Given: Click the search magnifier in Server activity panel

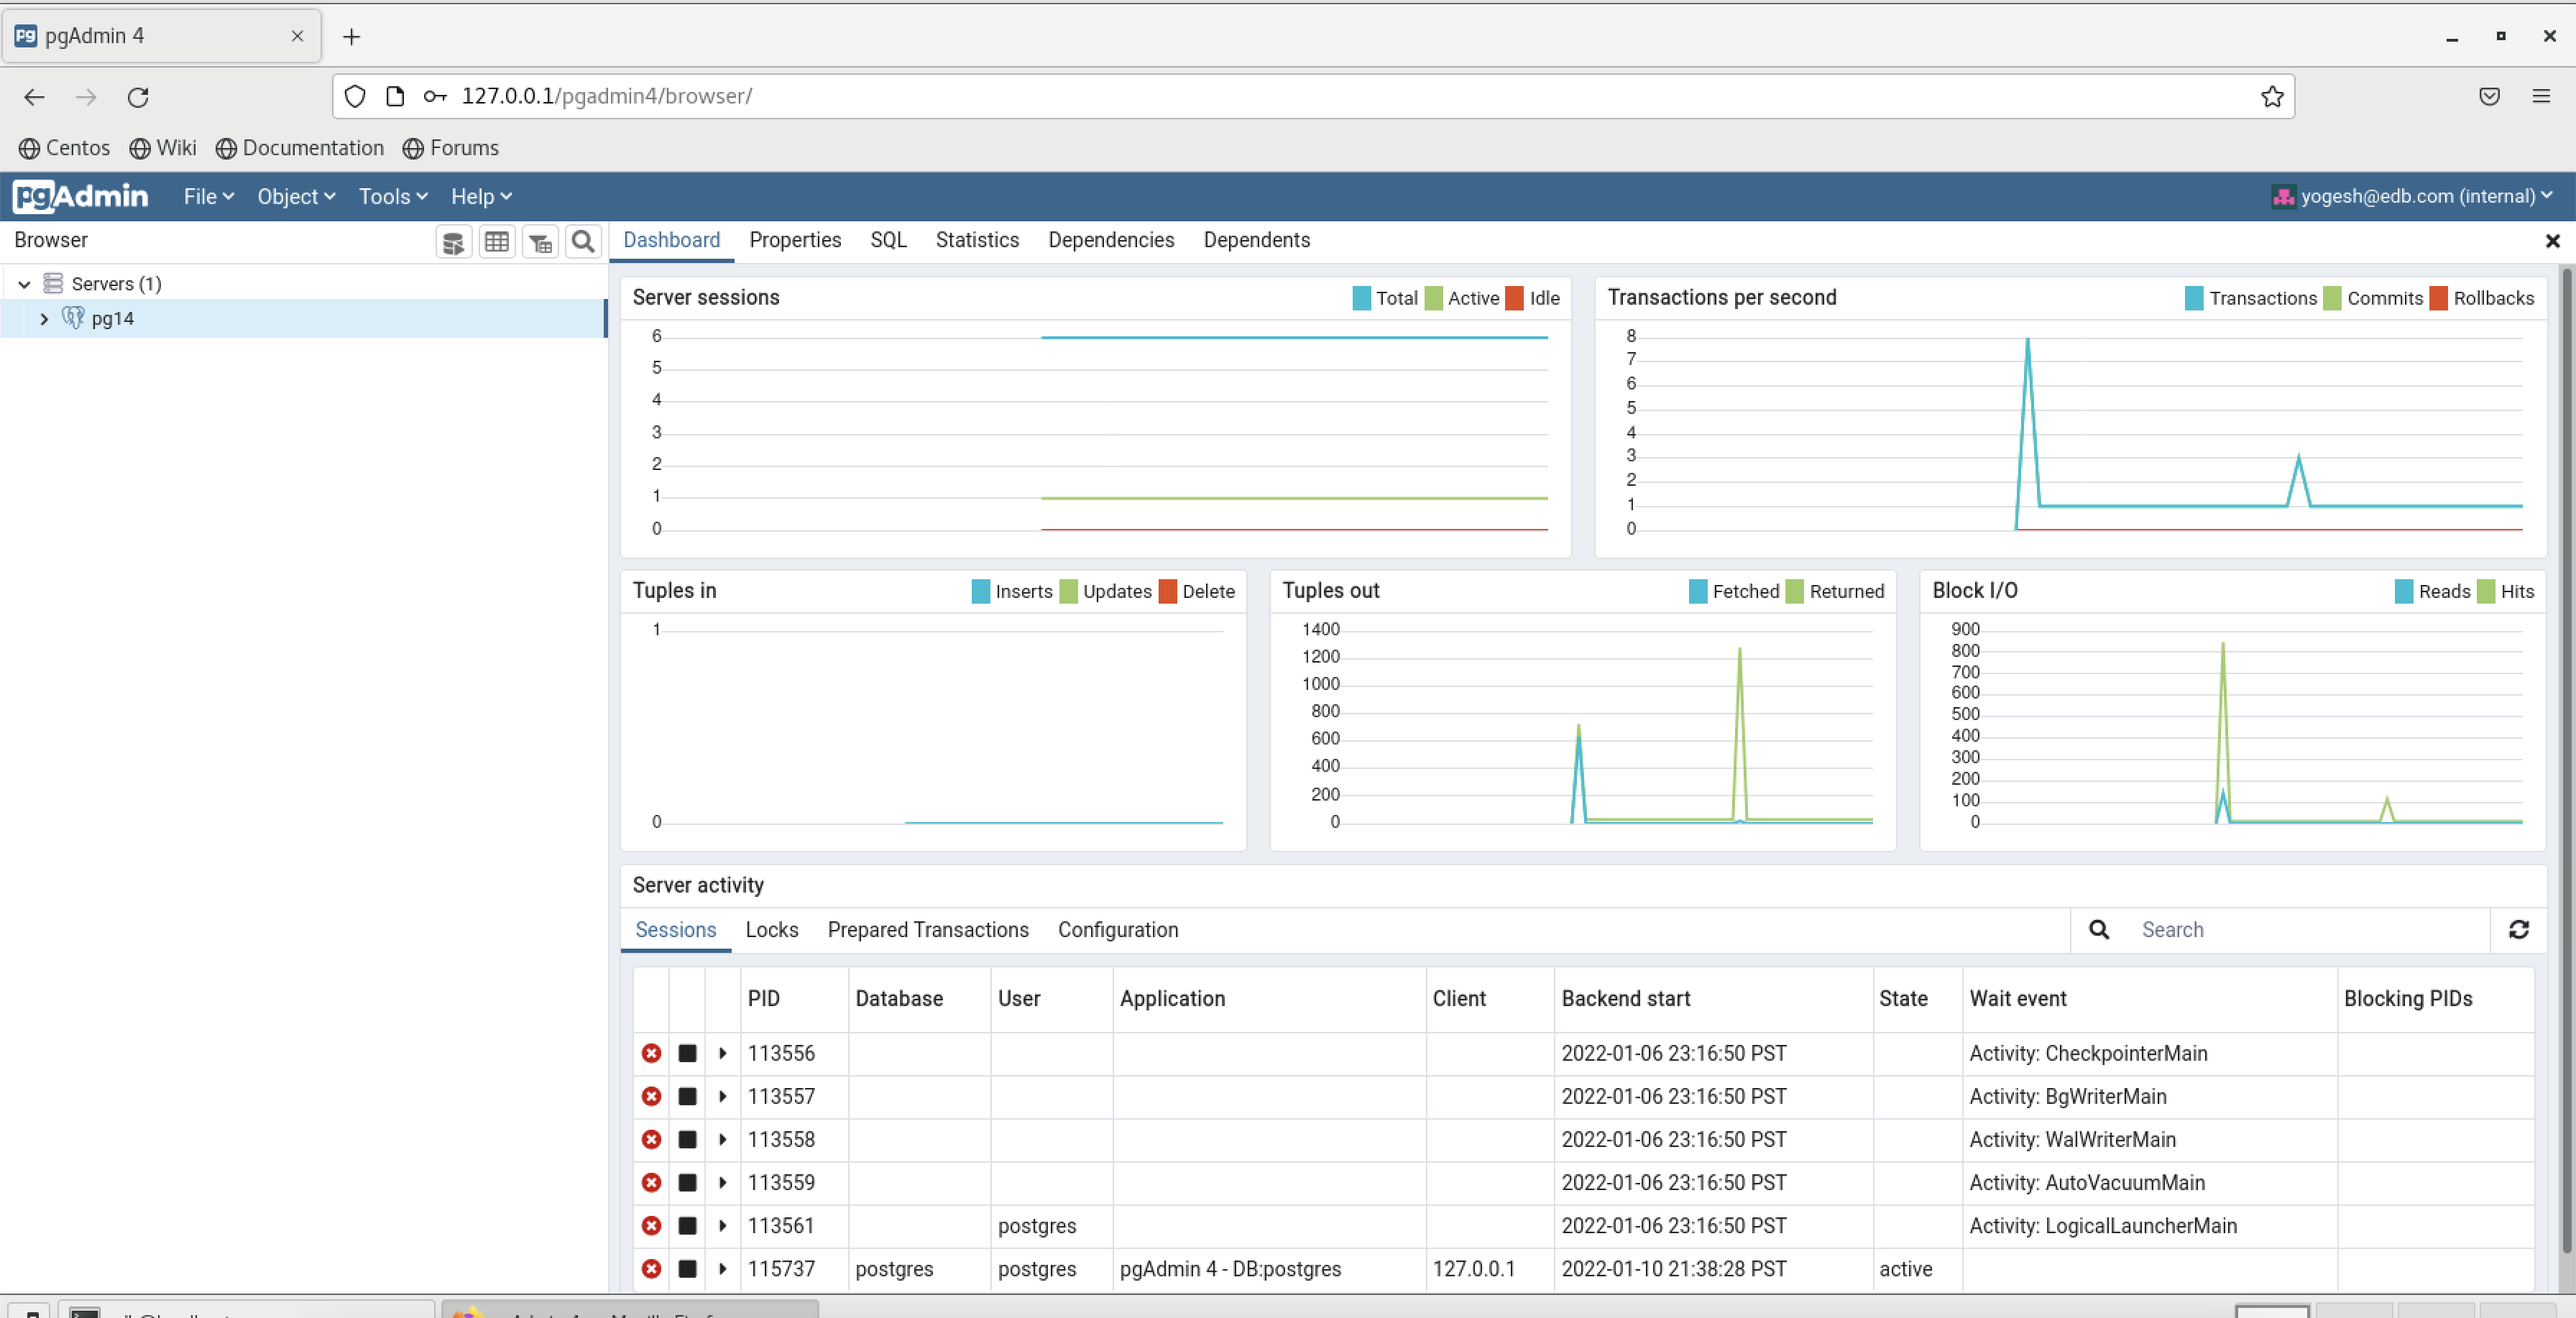Looking at the screenshot, I should tap(2097, 929).
